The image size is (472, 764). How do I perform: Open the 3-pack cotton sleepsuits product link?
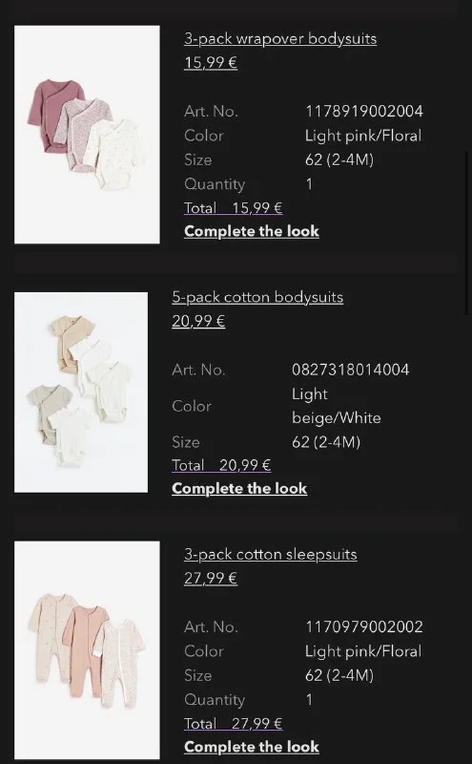click(x=271, y=555)
